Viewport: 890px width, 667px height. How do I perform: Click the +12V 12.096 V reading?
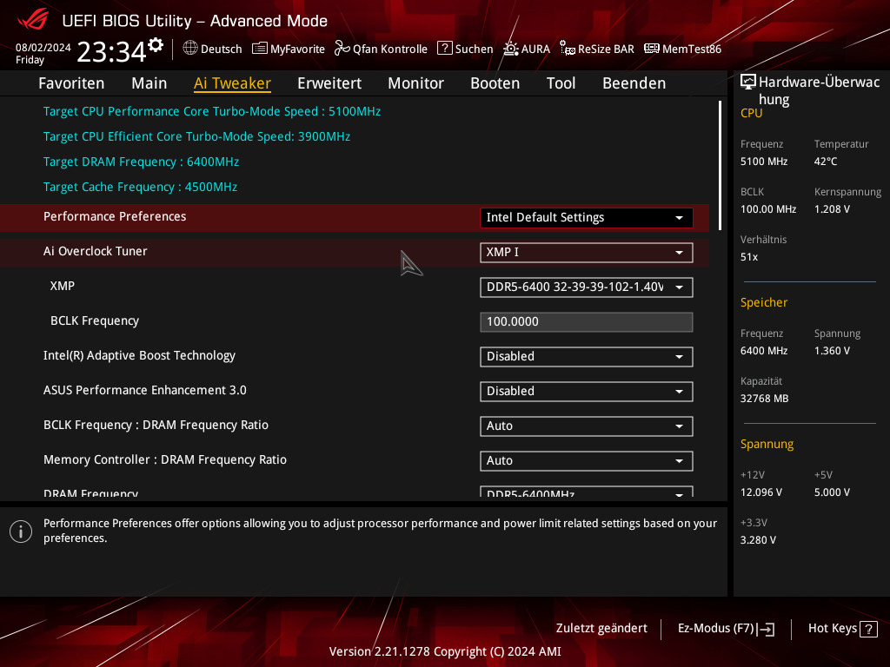point(761,492)
